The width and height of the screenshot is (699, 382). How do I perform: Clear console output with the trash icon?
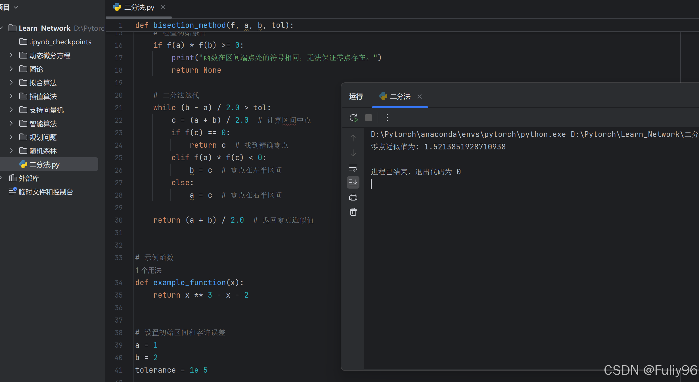tap(353, 212)
